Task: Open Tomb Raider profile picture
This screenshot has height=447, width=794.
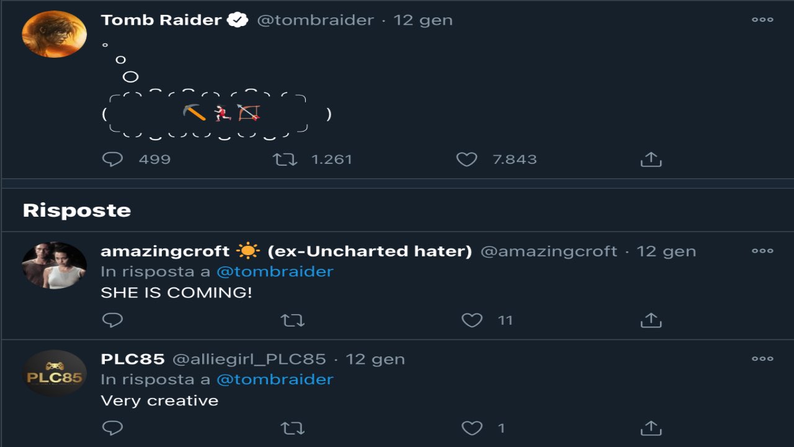Action: click(54, 34)
